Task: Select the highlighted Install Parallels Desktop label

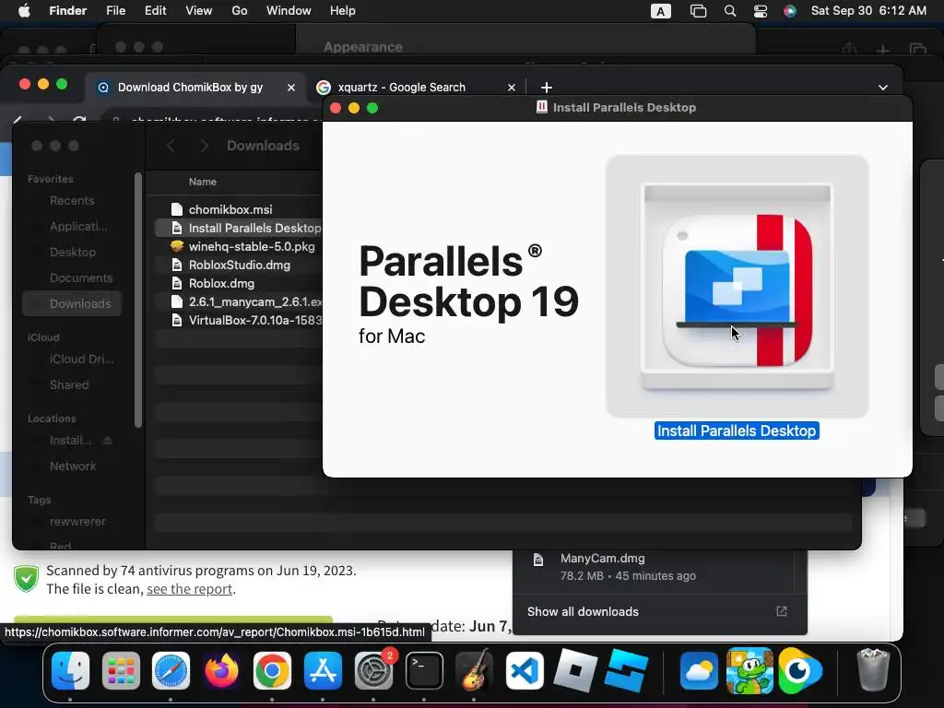Action: point(737,431)
